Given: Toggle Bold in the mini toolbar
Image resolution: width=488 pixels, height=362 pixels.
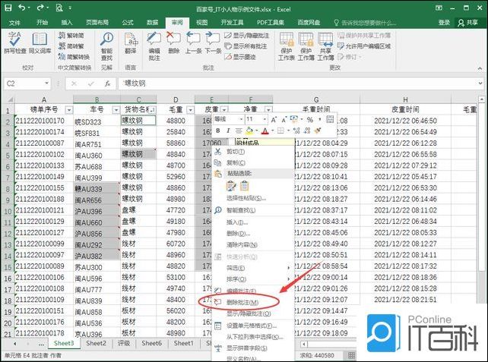Looking at the screenshot, I should click(218, 131).
